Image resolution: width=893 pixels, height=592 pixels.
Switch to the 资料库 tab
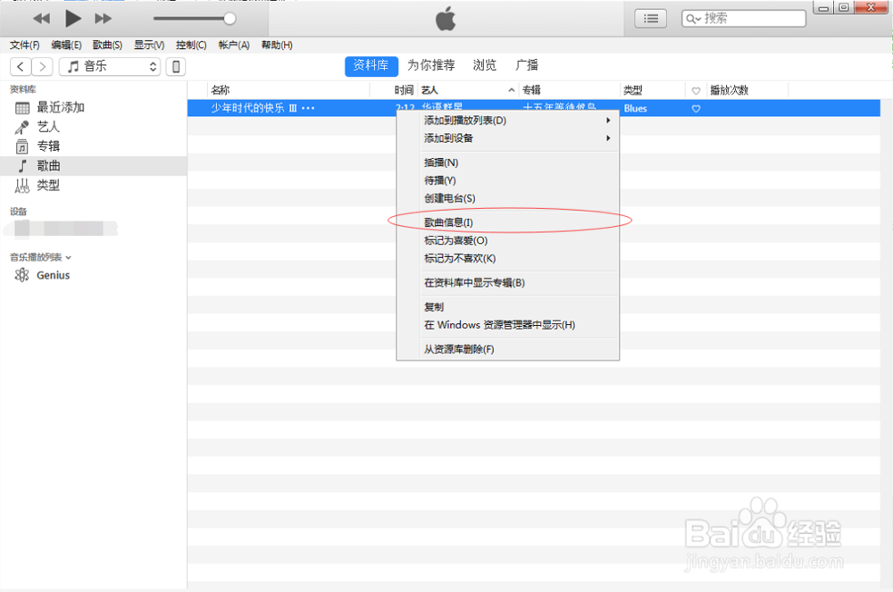tap(371, 65)
